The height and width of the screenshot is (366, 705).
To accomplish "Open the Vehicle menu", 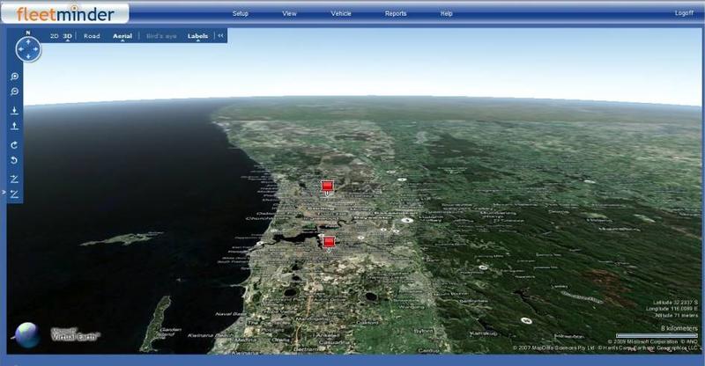I will 341,13.
